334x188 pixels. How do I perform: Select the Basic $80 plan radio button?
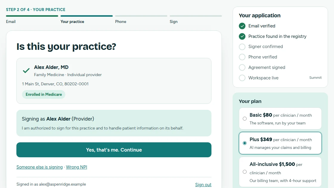(x=245, y=119)
